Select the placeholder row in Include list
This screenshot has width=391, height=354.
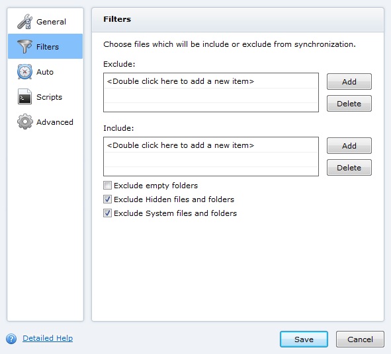[211, 145]
